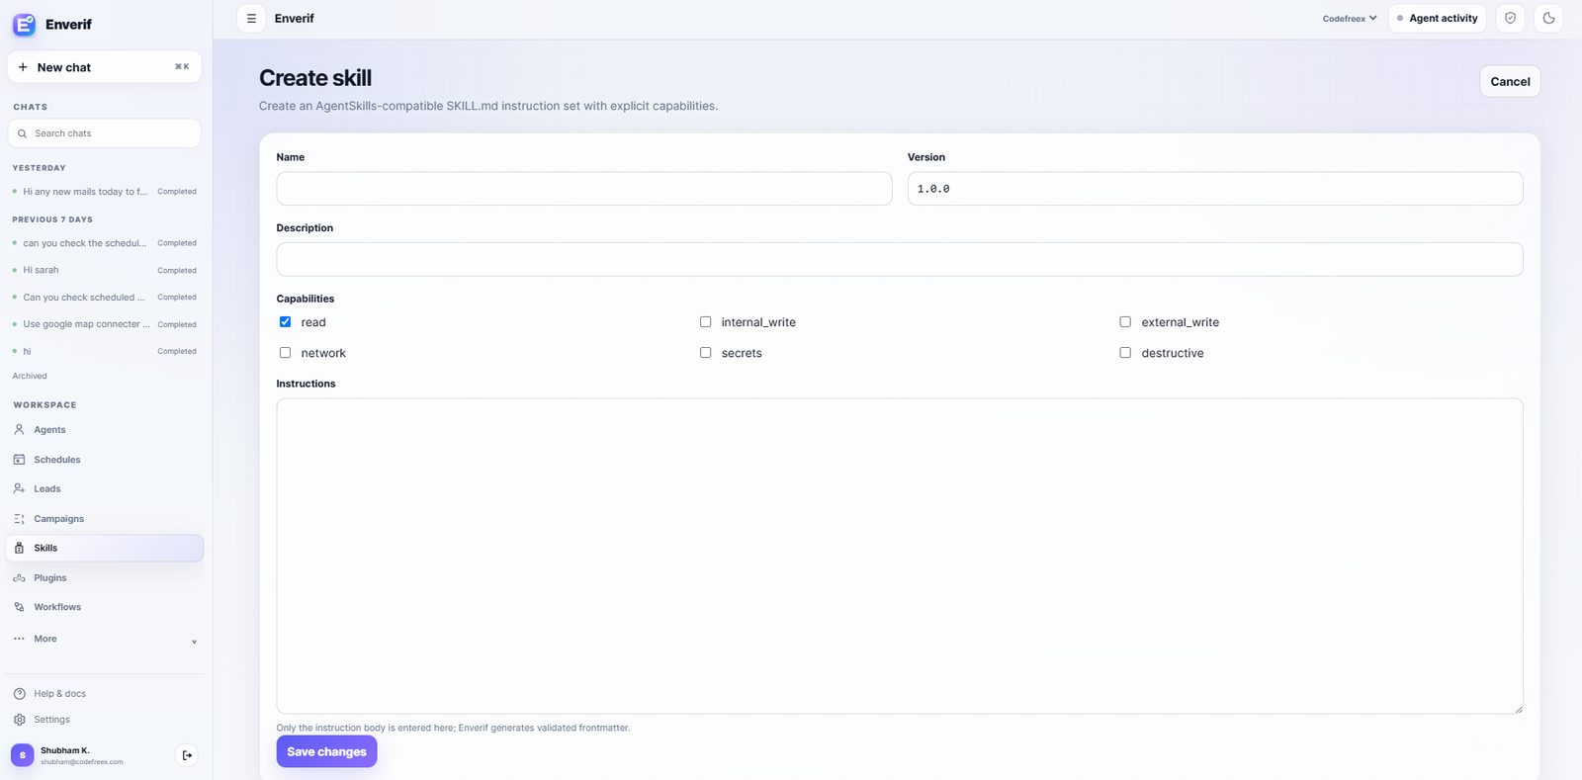Click the search magnifier icon in chats

coord(22,133)
